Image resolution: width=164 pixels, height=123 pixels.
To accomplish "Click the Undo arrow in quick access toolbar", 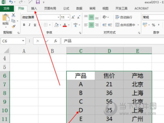I will [x=11, y=2].
